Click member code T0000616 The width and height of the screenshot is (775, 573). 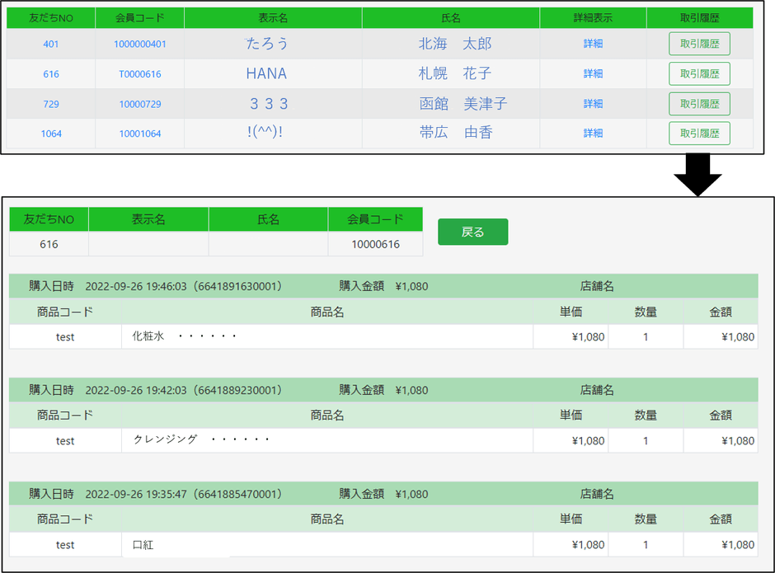tap(139, 73)
